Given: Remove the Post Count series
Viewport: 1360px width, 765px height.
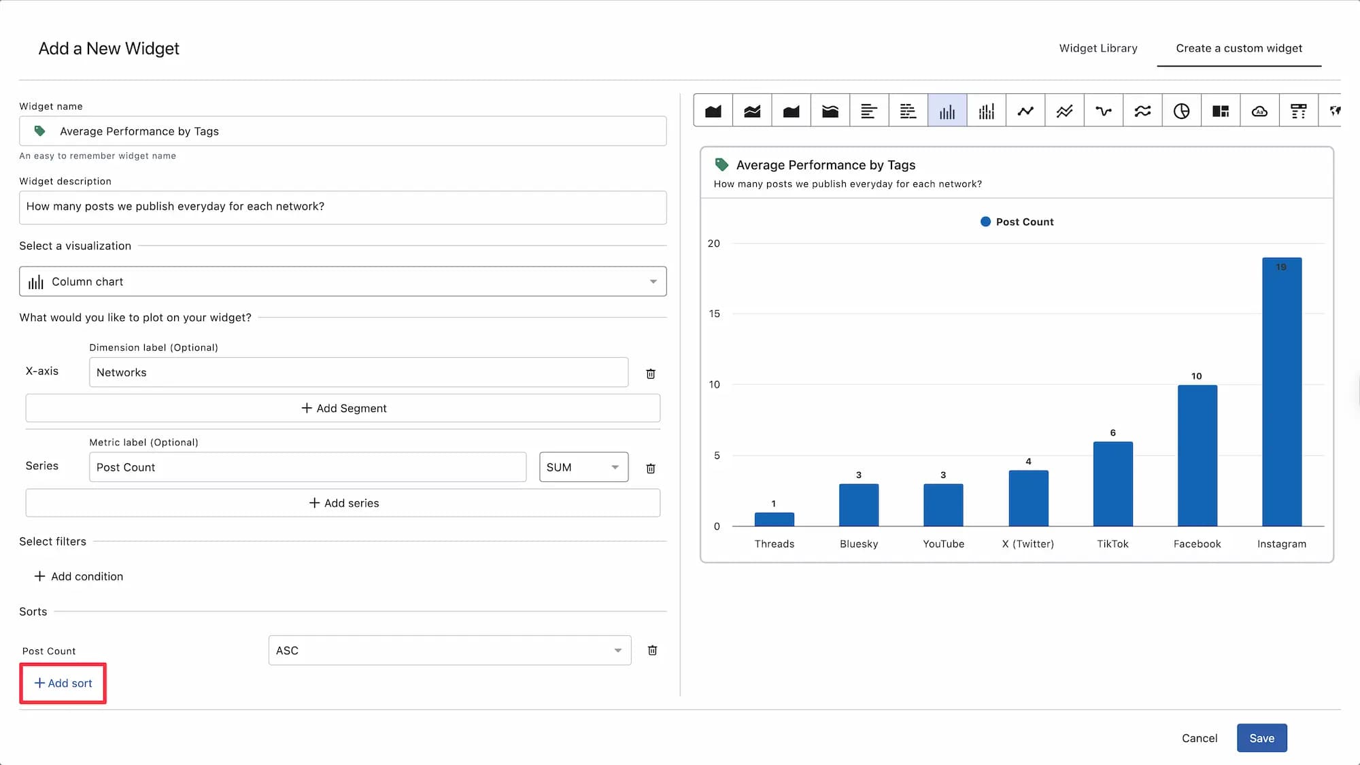Looking at the screenshot, I should click(650, 469).
